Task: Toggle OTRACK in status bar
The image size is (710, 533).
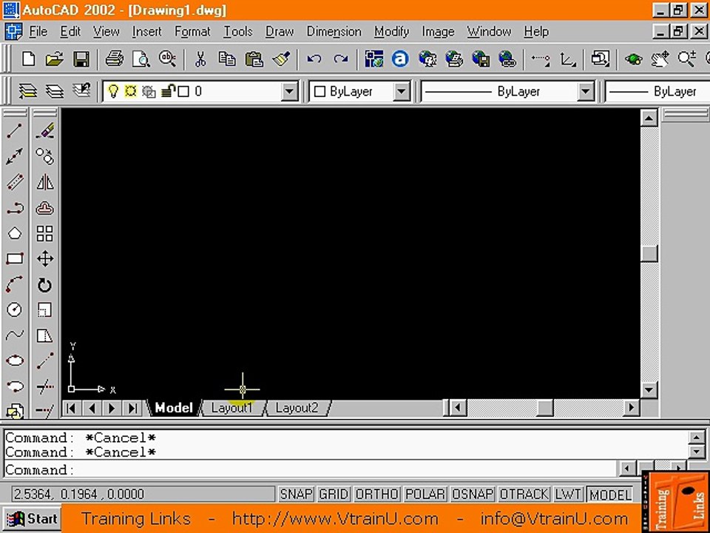Action: [524, 494]
